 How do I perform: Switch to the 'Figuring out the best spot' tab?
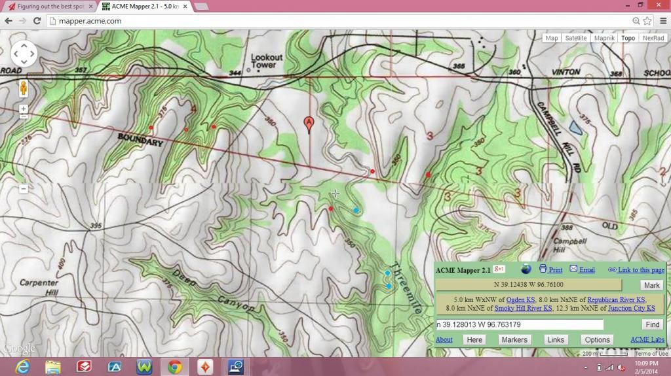tap(50, 7)
